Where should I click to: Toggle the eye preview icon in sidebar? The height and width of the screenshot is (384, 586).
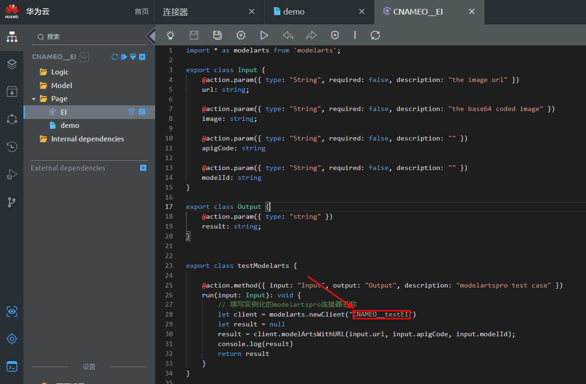tap(12, 311)
